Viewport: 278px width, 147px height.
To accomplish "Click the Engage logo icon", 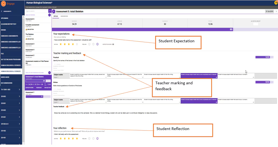I will [4, 3].
